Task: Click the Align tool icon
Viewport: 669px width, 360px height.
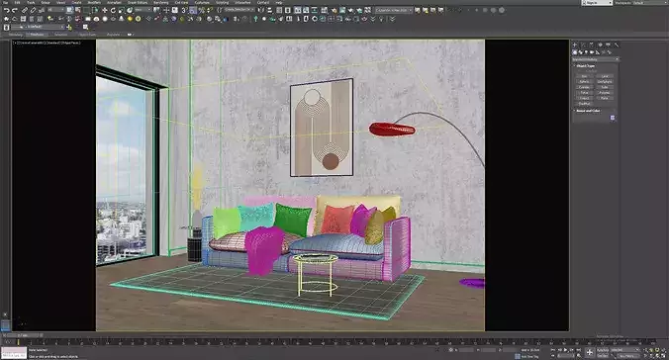Action: point(269,10)
